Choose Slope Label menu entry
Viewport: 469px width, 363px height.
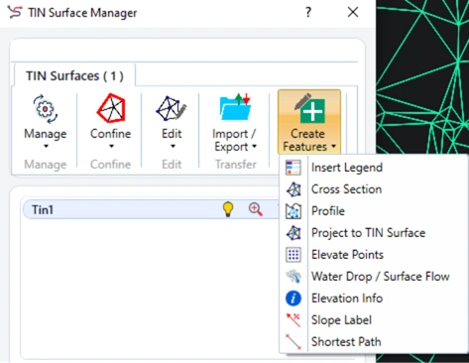tap(341, 320)
